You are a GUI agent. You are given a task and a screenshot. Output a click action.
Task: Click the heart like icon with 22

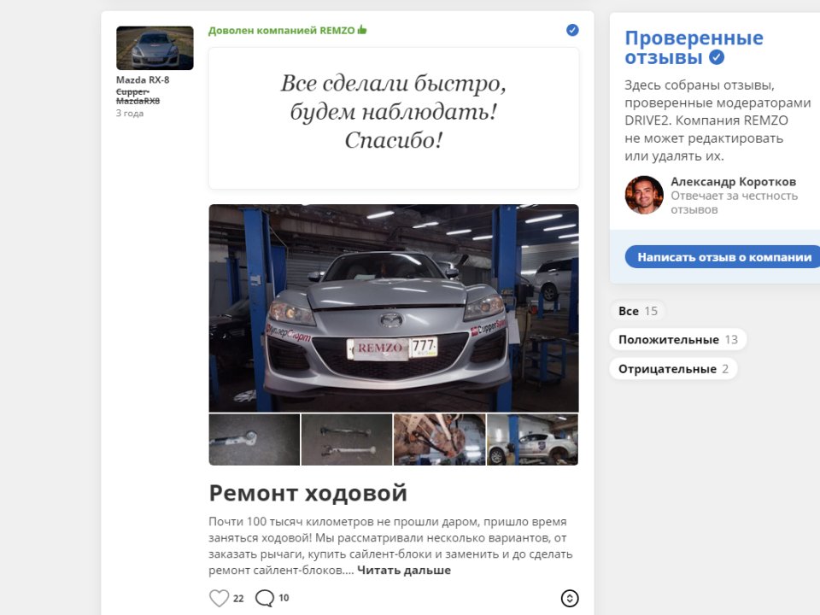219,598
